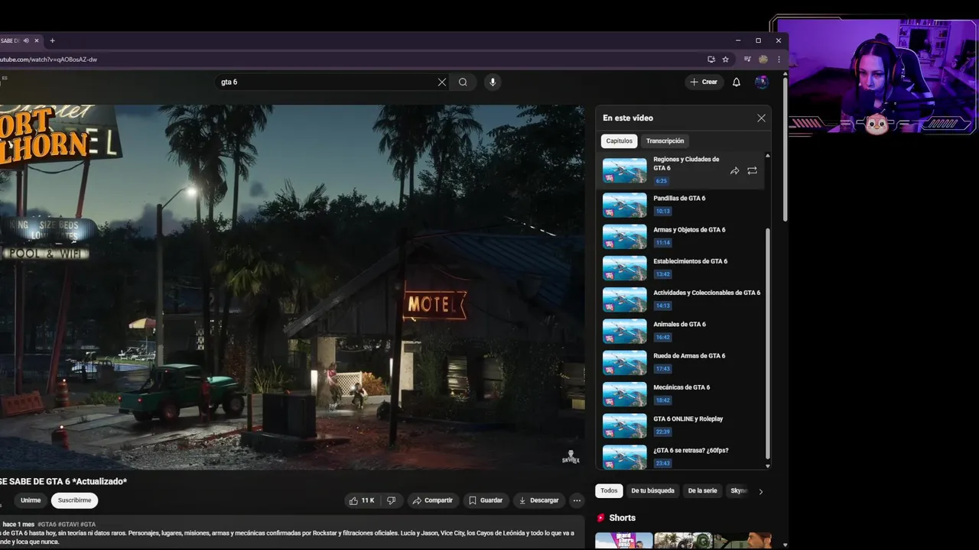The image size is (979, 550).
Task: Click the magnifier search button
Action: (x=463, y=82)
